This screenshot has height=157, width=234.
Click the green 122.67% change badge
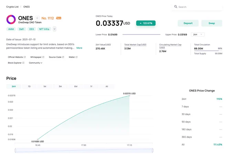[x=146, y=23]
